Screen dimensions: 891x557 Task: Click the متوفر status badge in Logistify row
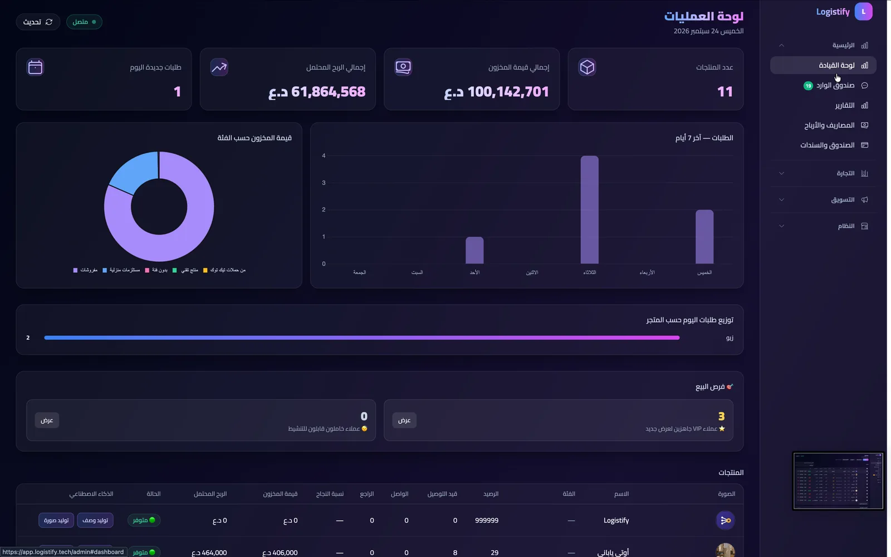pyautogui.click(x=144, y=520)
